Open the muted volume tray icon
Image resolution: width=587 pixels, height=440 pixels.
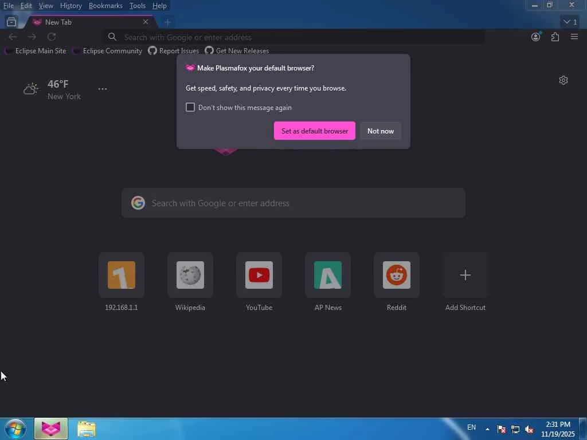[529, 429]
